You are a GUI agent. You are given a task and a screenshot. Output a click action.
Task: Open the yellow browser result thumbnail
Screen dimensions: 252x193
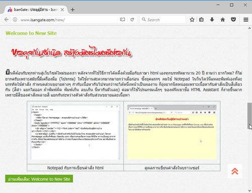tap(172, 132)
